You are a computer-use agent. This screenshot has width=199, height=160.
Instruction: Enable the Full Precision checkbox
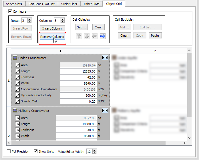[9, 151]
